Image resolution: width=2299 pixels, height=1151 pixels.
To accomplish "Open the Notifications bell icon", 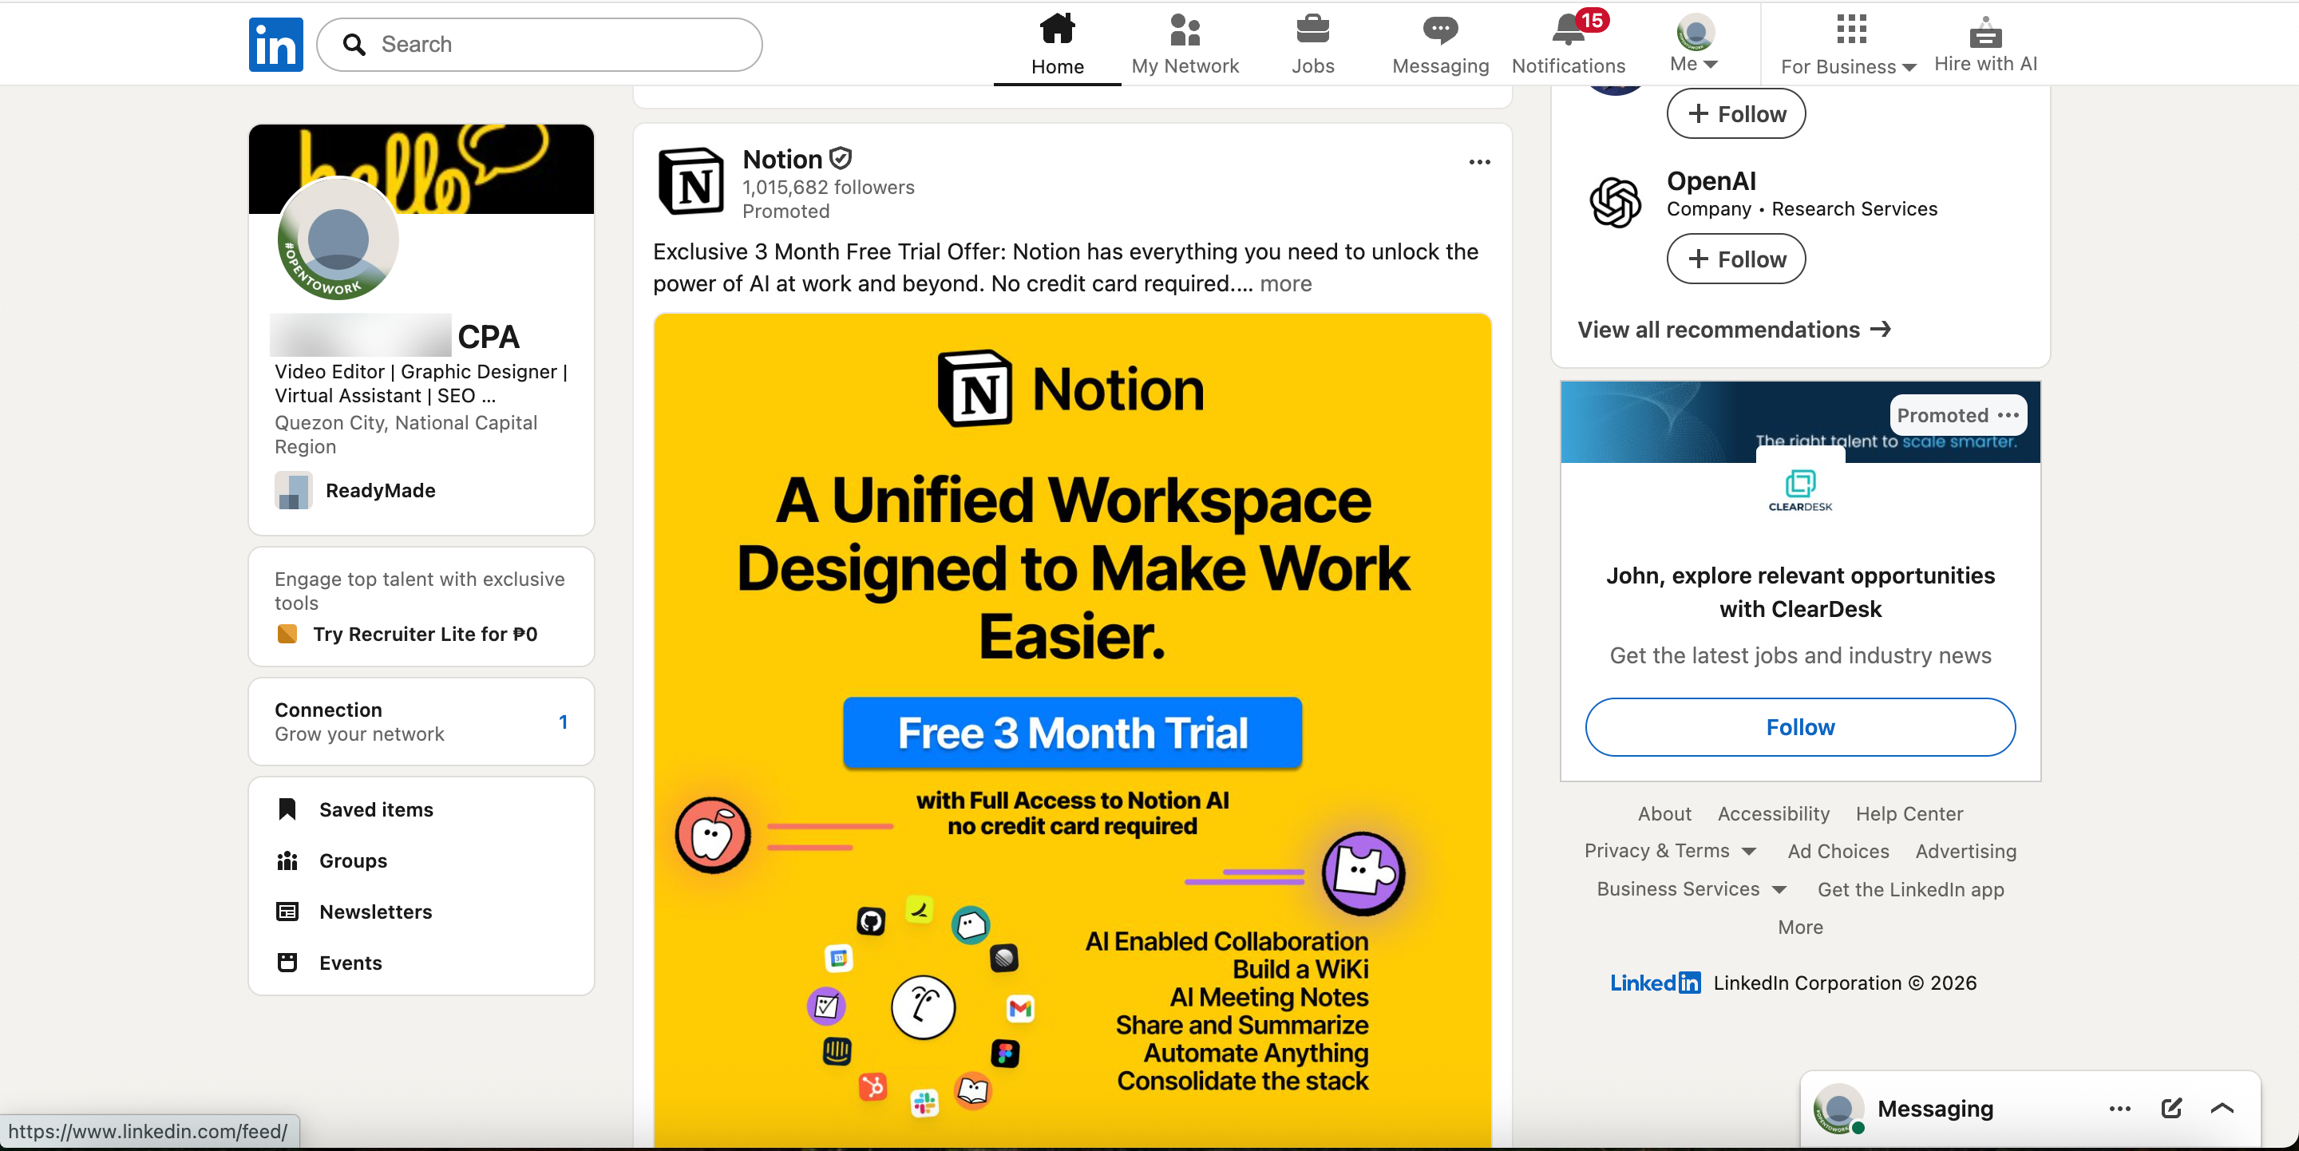I will click(1568, 30).
